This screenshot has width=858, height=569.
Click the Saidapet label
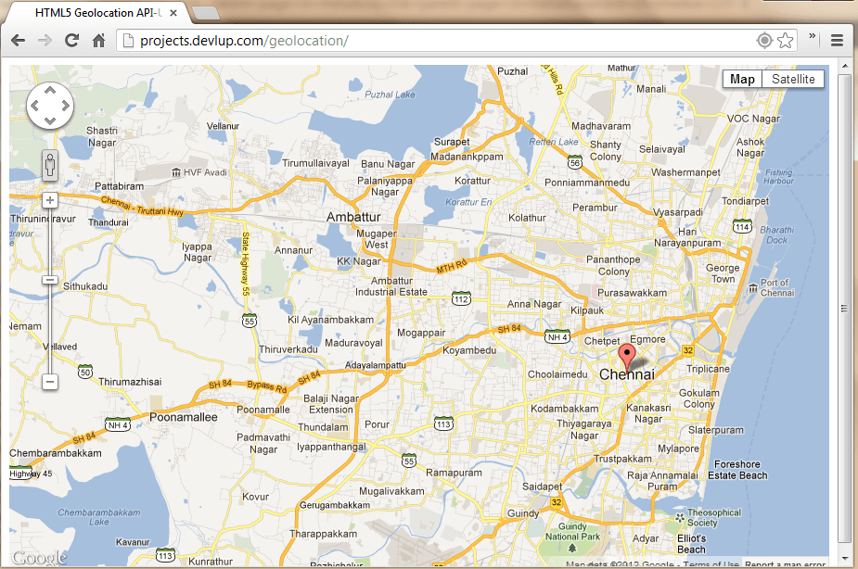click(542, 487)
